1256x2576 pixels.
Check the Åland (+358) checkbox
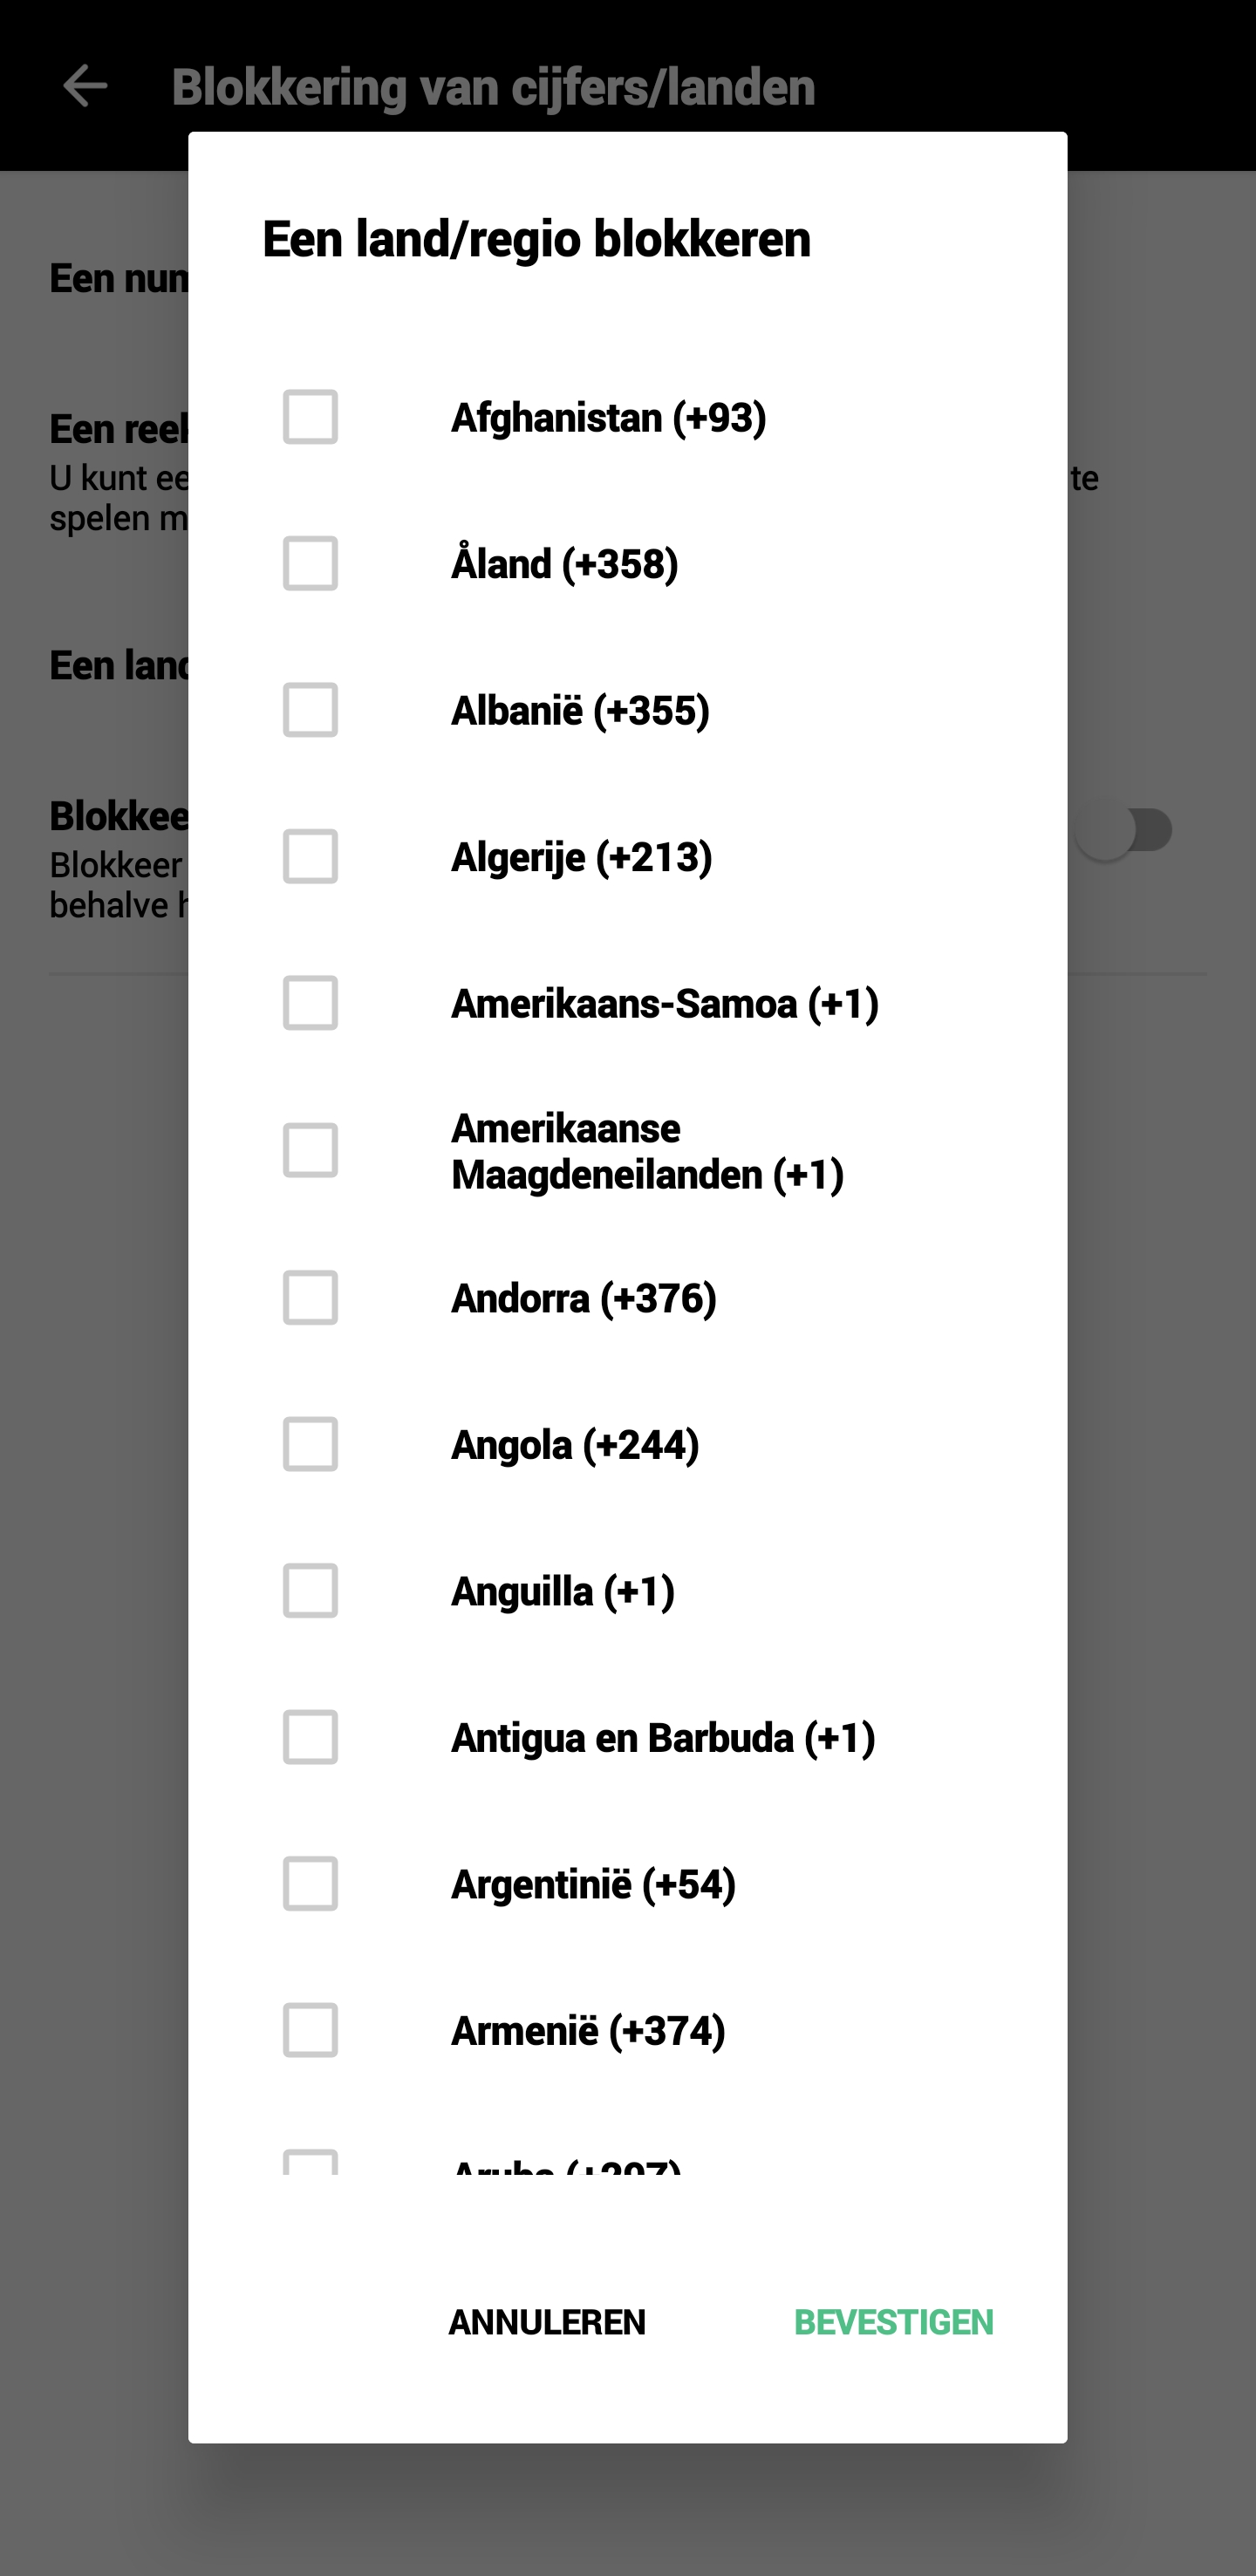pos(310,564)
